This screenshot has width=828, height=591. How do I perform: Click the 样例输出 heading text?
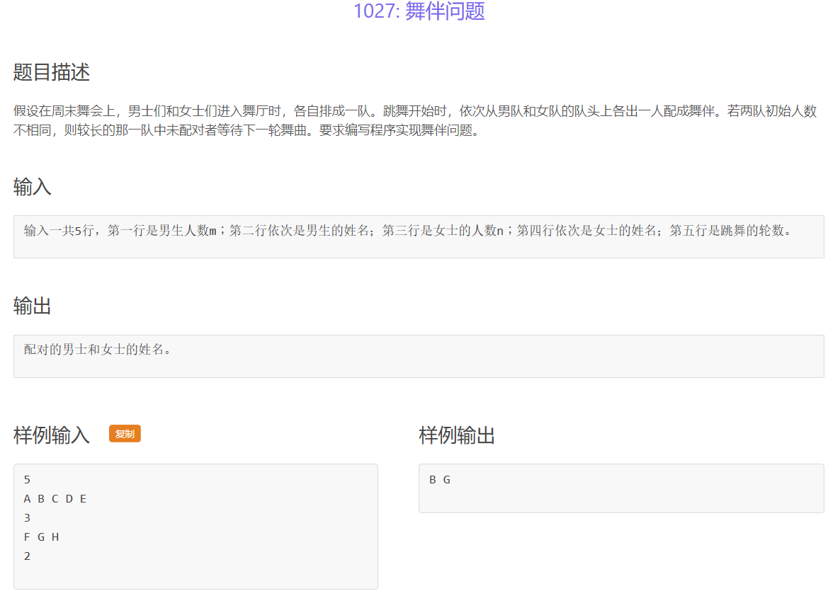[458, 436]
